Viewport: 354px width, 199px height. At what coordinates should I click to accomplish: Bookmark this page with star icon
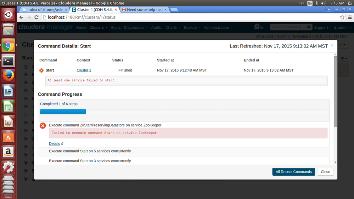click(342, 17)
